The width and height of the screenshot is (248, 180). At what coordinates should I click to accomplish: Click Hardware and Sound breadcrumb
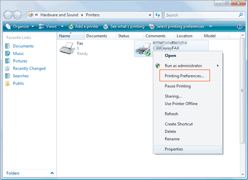tap(59, 15)
